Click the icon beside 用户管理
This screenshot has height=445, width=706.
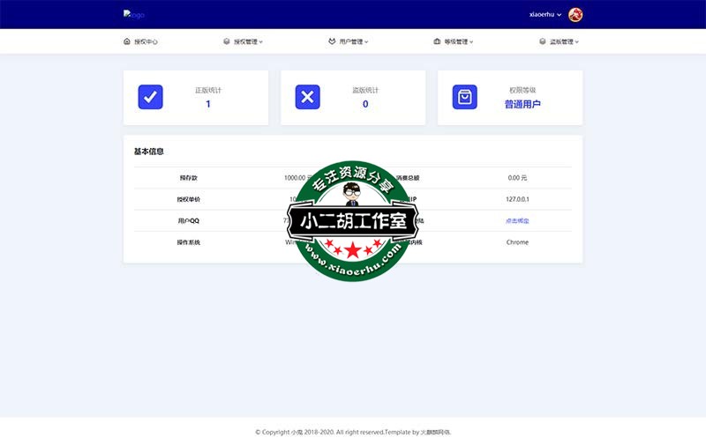coord(332,41)
